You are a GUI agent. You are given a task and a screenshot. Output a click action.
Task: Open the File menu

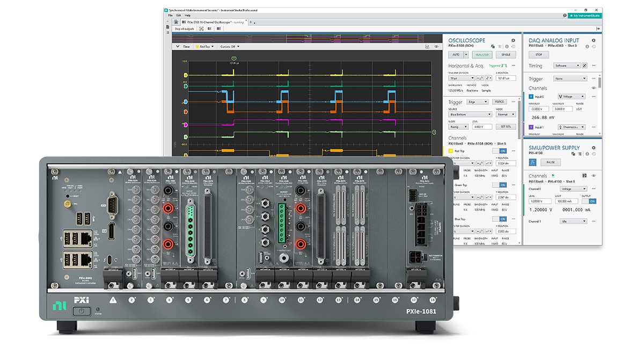(170, 16)
